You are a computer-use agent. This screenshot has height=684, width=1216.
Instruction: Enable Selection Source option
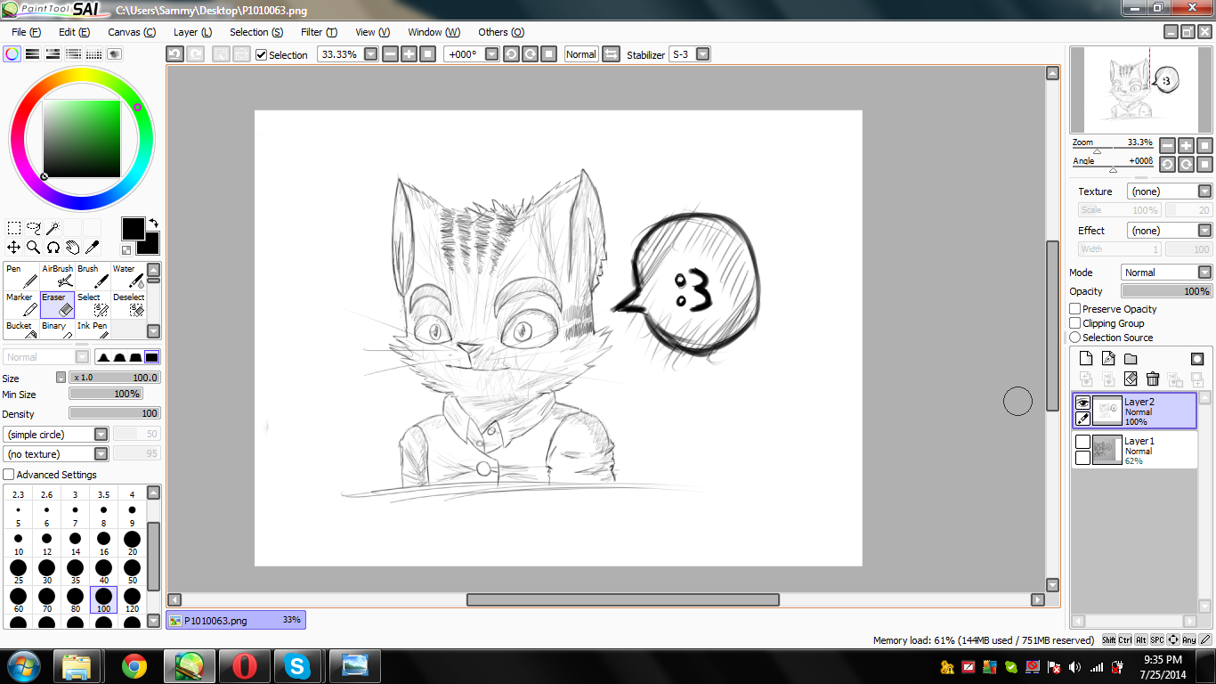coord(1075,338)
